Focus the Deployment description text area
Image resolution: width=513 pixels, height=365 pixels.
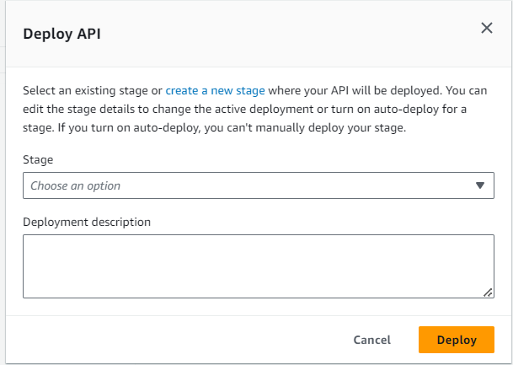point(258,266)
